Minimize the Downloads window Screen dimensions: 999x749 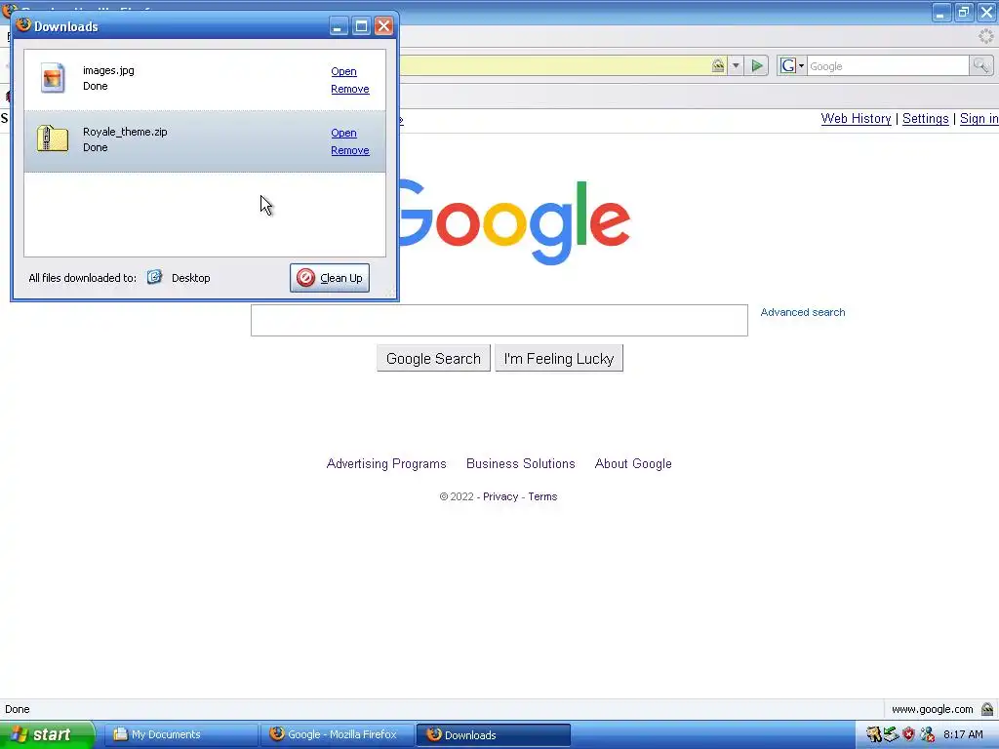(x=339, y=26)
